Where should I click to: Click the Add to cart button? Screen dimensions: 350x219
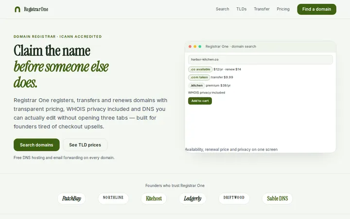pos(200,101)
